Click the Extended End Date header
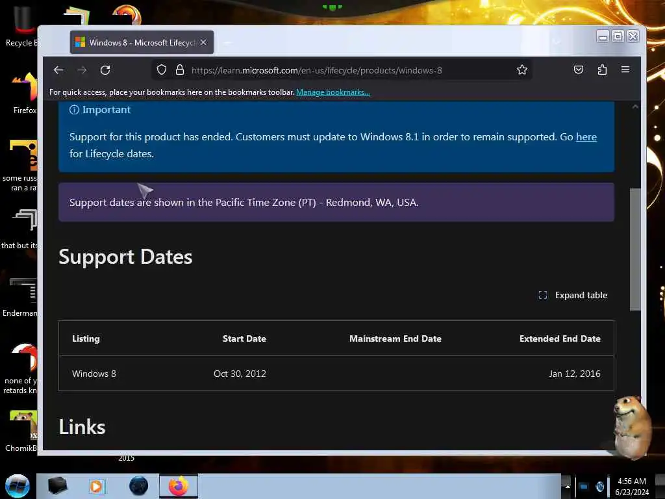Screen dimensions: 665x499 560,339
